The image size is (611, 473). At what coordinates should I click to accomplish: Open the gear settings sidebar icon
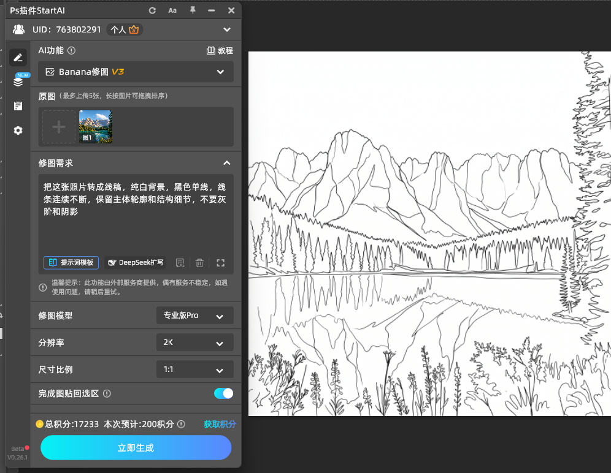point(18,131)
